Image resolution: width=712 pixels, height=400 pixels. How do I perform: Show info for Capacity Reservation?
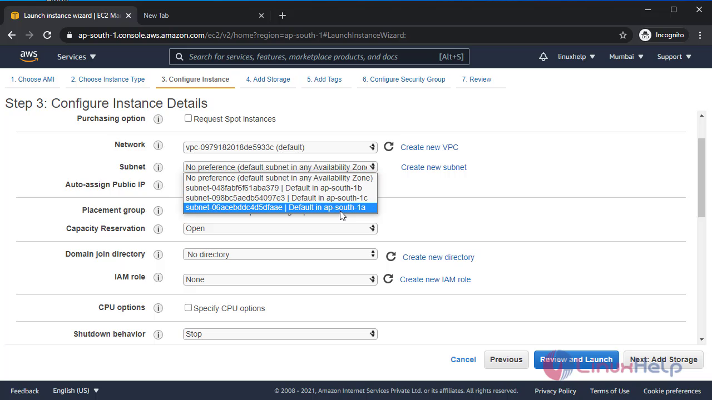pyautogui.click(x=158, y=229)
